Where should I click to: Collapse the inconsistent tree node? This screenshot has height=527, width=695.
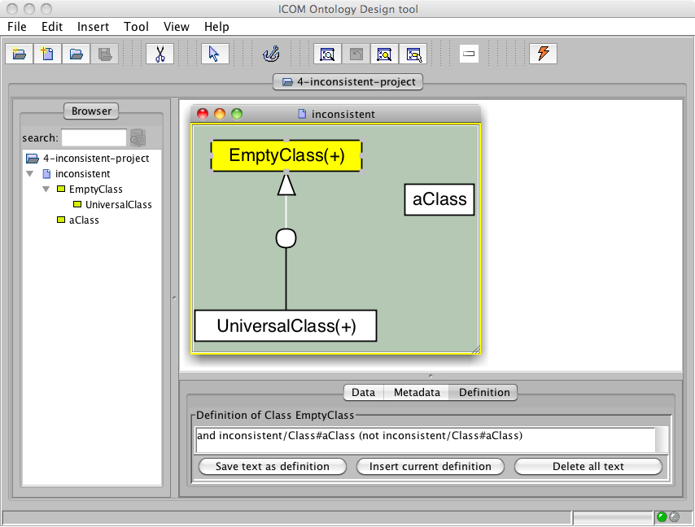[x=30, y=173]
